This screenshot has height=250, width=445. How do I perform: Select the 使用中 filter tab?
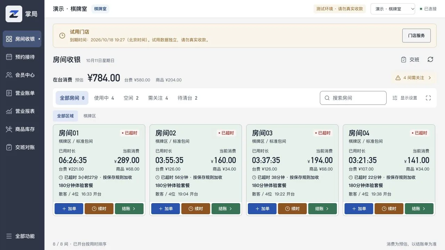(x=104, y=98)
